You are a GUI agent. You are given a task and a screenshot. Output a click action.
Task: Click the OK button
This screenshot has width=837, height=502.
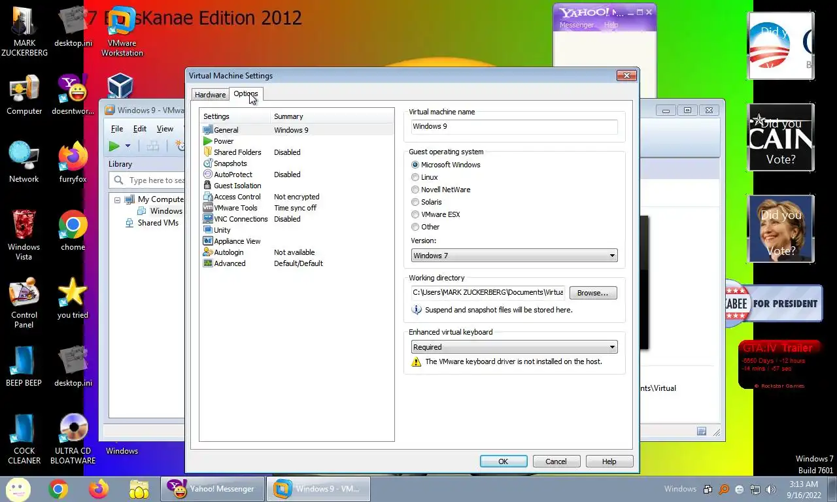pyautogui.click(x=504, y=461)
